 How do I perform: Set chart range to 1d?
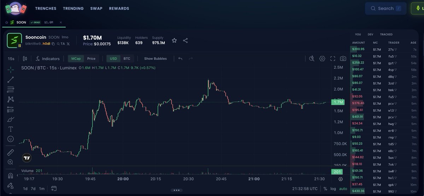click(25, 189)
